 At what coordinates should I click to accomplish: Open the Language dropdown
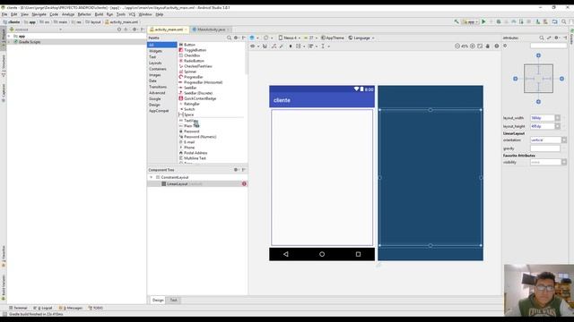[361, 38]
